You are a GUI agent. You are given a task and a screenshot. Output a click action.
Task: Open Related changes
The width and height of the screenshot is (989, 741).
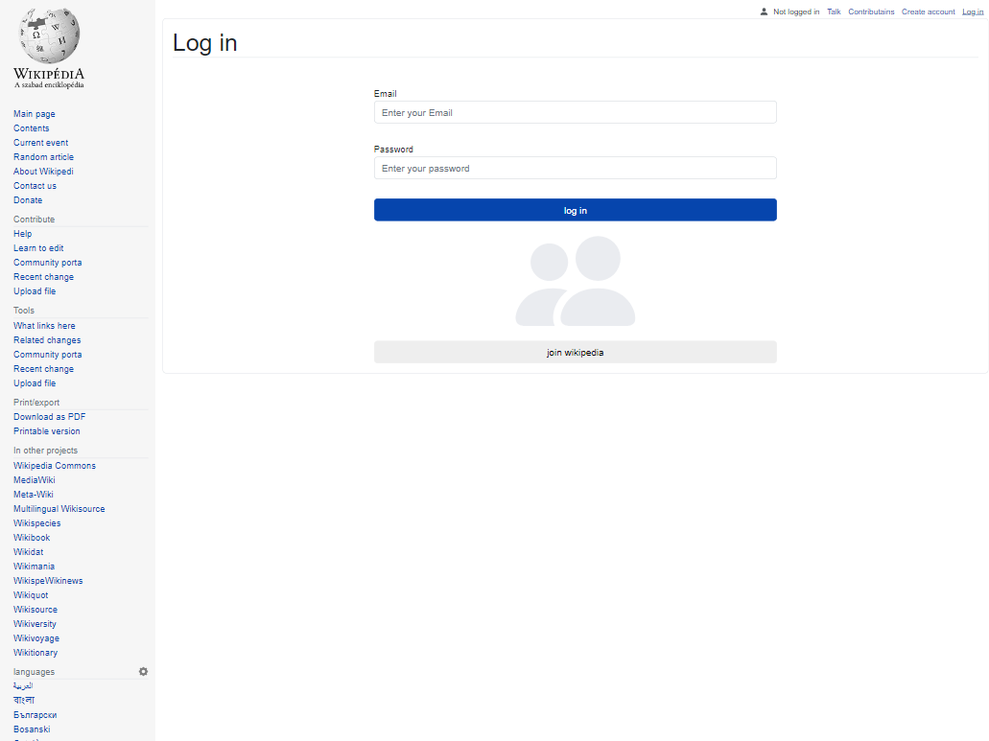pos(47,339)
